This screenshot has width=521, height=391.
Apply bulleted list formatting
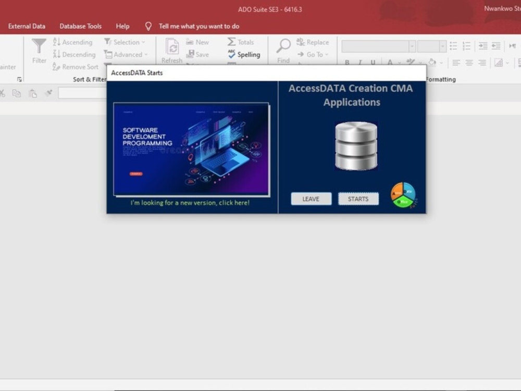tap(454, 46)
